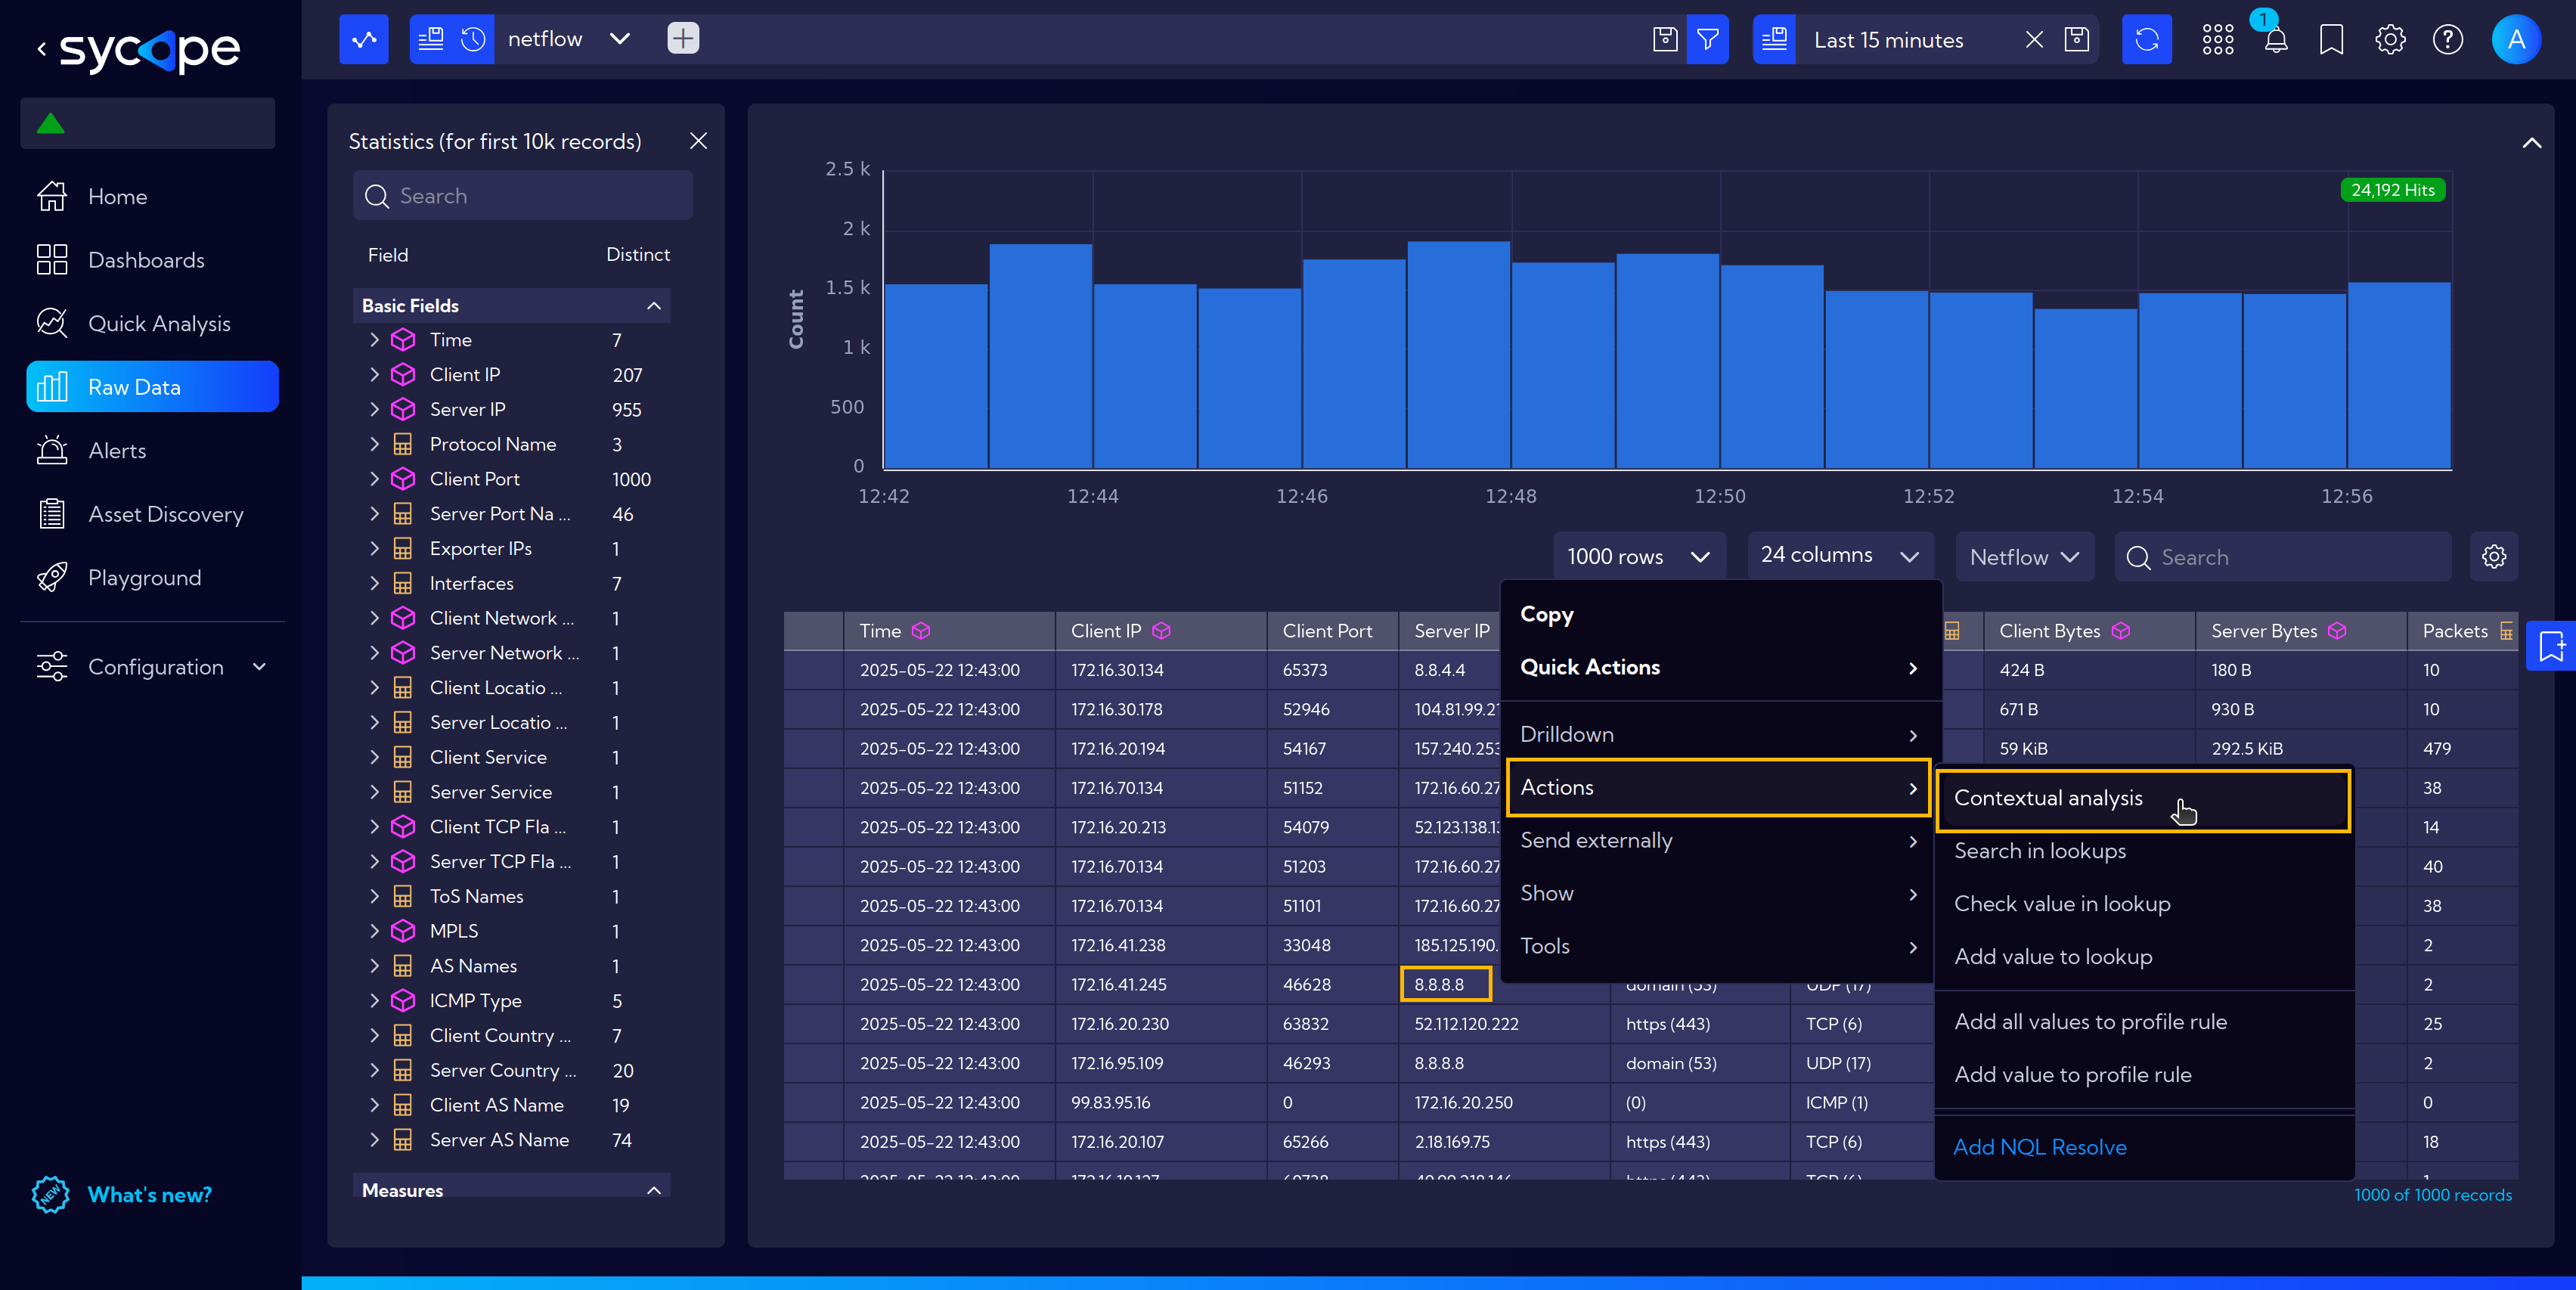The width and height of the screenshot is (2576, 1290).
Task: Open Tools submenu
Action: point(1719,946)
